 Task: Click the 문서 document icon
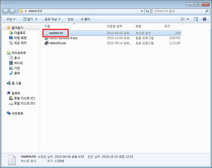[x=11, y=58]
